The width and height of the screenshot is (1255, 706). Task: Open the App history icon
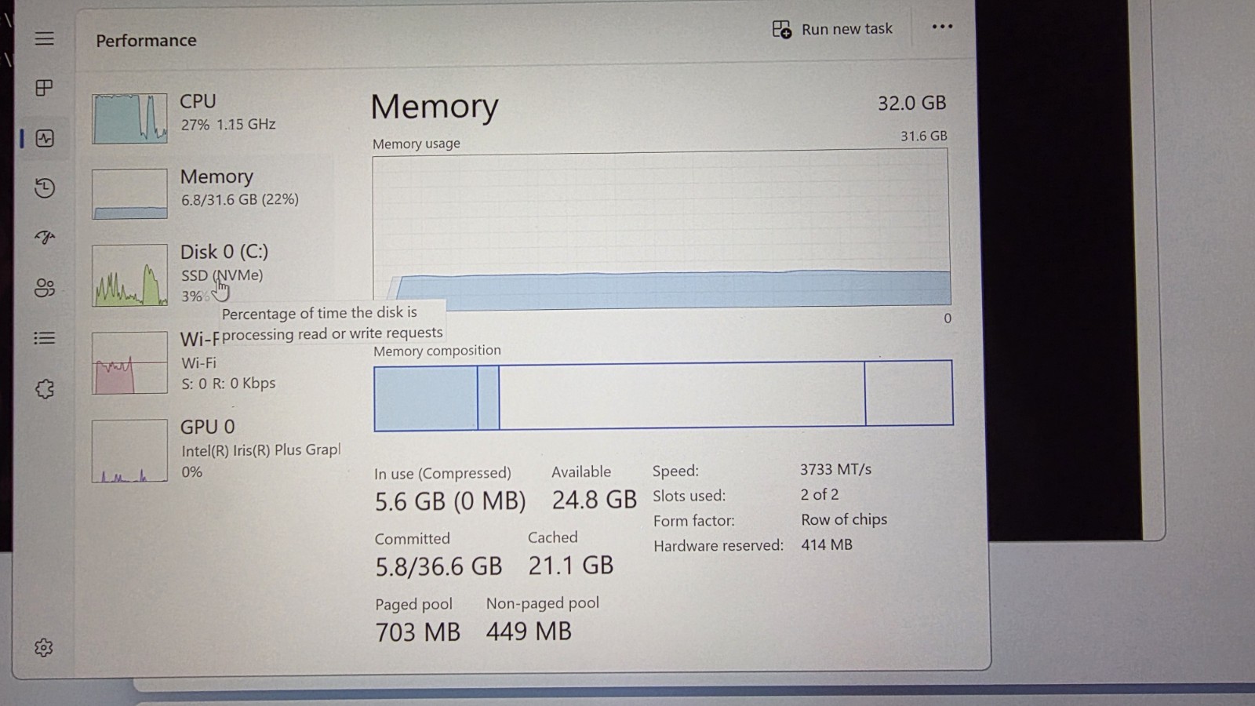coord(45,187)
